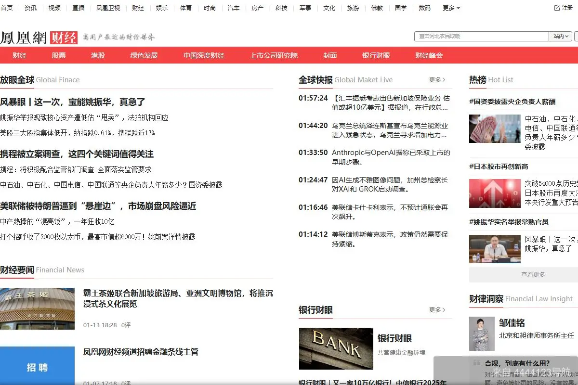The width and height of the screenshot is (578, 385).
Task: Click the 姚振华 meeting photo in 热榜
Action: (x=495, y=248)
